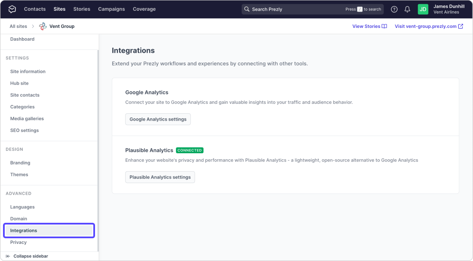Screen dimensions: 473x261
Task: Open the Coverage menu
Action: pyautogui.click(x=144, y=9)
